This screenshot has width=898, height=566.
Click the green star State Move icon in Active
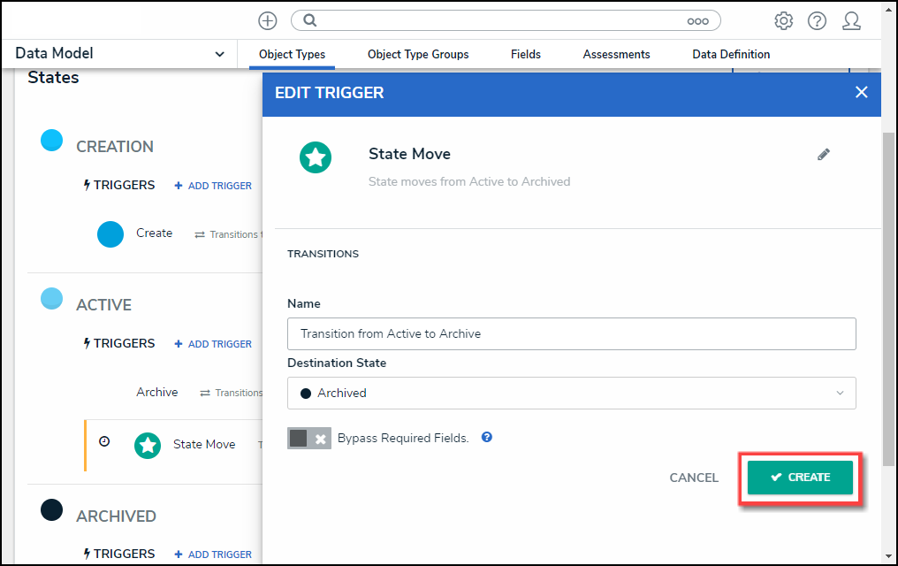point(148,446)
